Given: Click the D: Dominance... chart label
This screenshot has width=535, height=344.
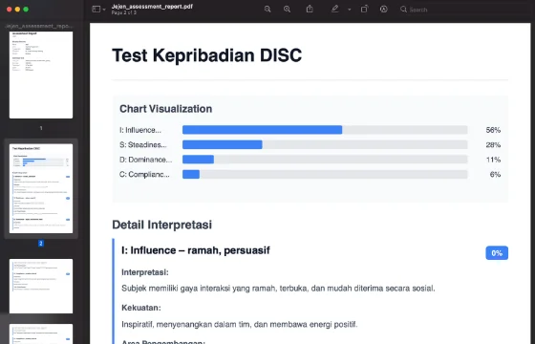Looking at the screenshot, I should pos(145,160).
